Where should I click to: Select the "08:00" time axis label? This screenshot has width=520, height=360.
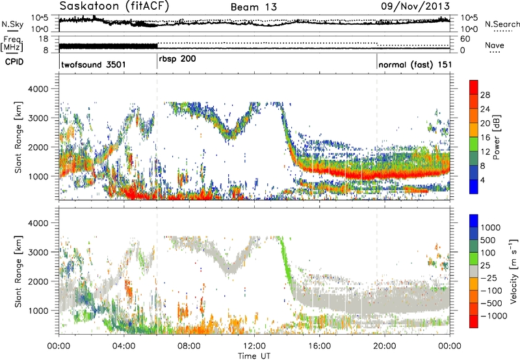point(189,346)
